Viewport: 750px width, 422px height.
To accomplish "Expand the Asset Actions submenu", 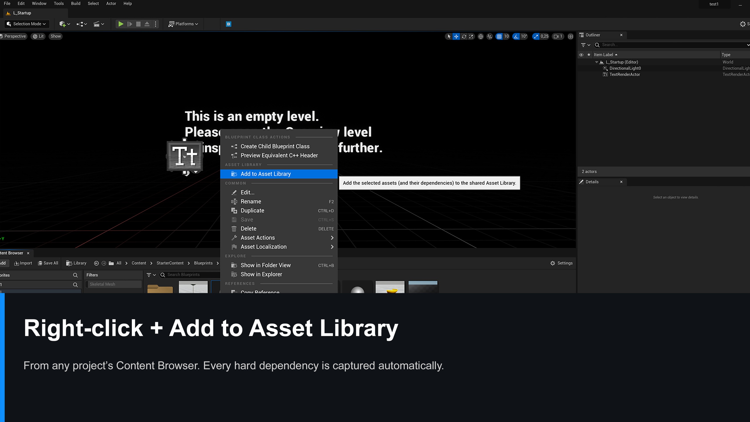I will tap(279, 238).
